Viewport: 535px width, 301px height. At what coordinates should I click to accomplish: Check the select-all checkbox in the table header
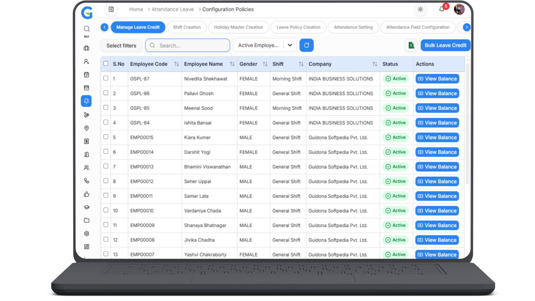tap(106, 64)
